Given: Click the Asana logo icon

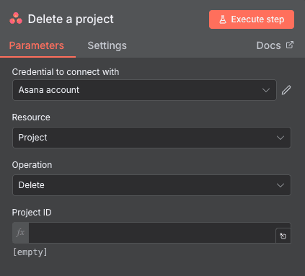Looking at the screenshot, I should (x=16, y=19).
